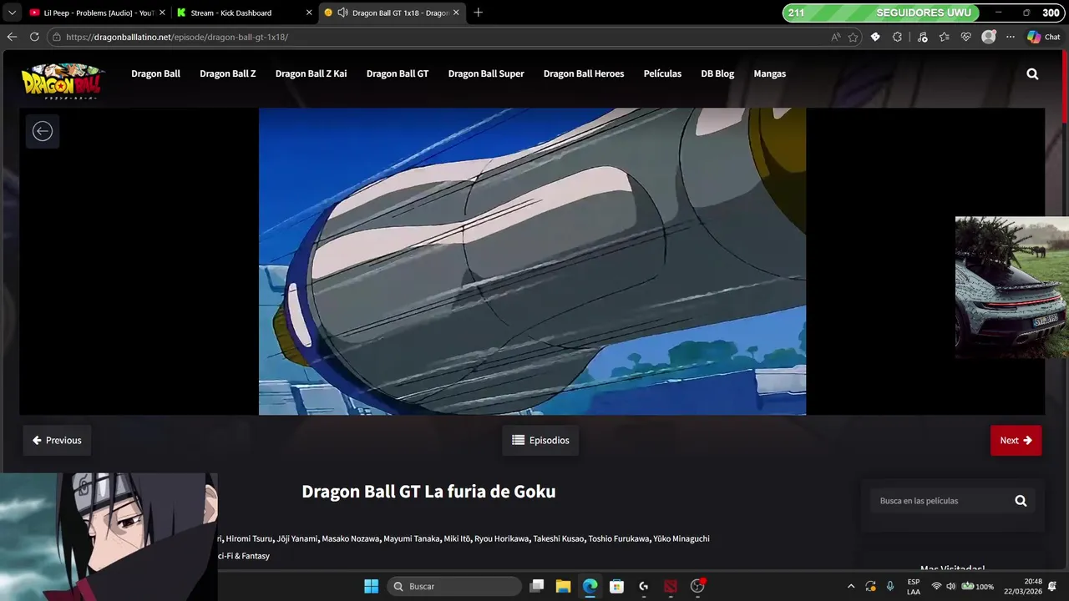Open File Explorer from taskbar
Image resolution: width=1069 pixels, height=601 pixels.
click(564, 586)
